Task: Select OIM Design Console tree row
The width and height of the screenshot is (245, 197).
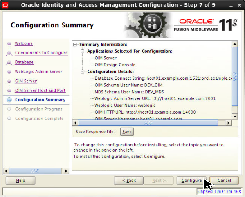Action: [x=115, y=65]
